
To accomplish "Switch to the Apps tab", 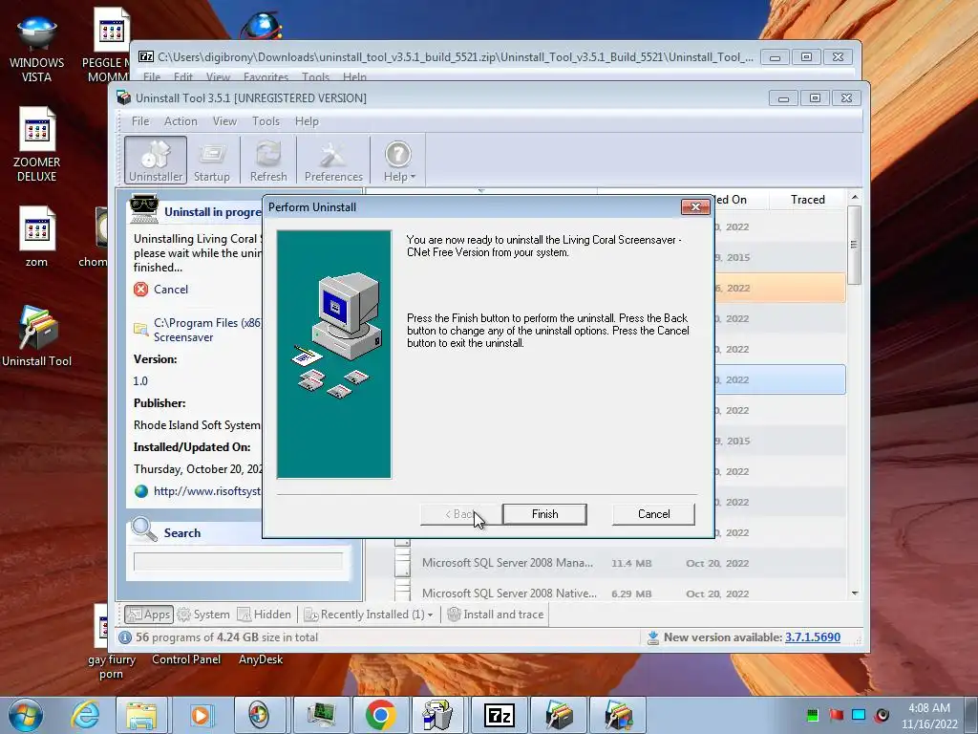I will tap(148, 615).
